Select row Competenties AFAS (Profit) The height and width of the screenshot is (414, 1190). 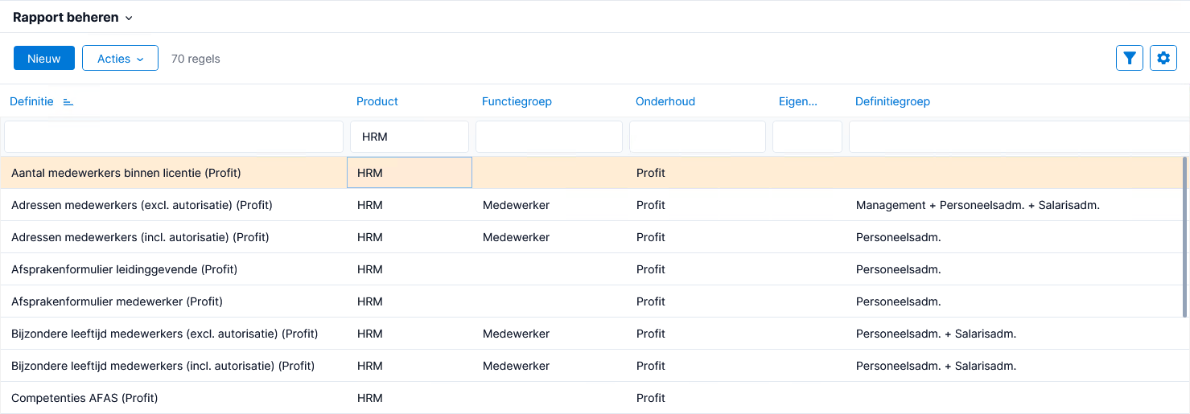coord(591,398)
